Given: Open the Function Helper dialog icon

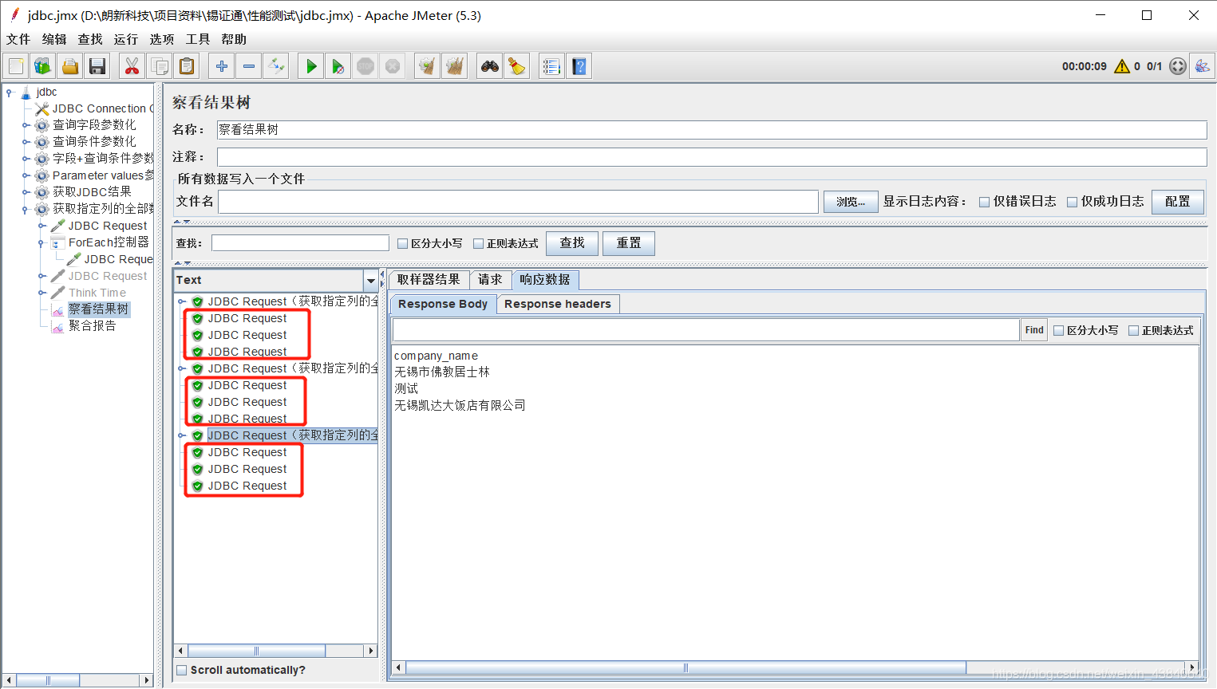Looking at the screenshot, I should pos(551,66).
